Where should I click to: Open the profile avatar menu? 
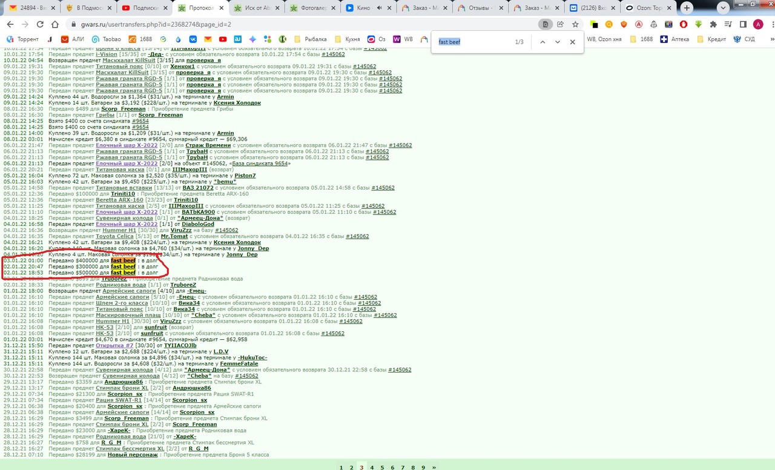coord(758,24)
